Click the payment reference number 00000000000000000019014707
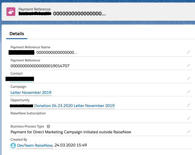195x155 pixels. click(x=40, y=66)
